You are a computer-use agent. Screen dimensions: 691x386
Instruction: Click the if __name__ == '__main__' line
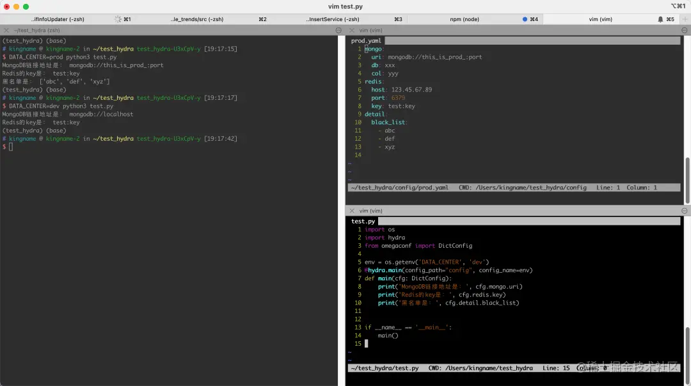408,327
